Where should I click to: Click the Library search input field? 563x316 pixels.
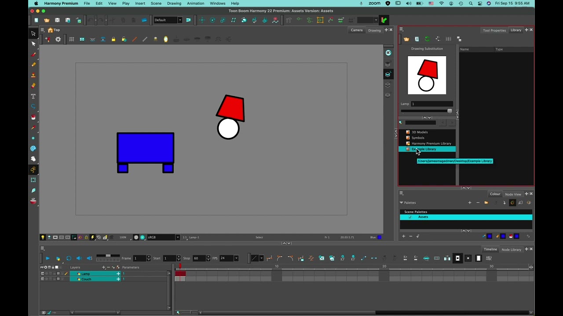[420, 123]
